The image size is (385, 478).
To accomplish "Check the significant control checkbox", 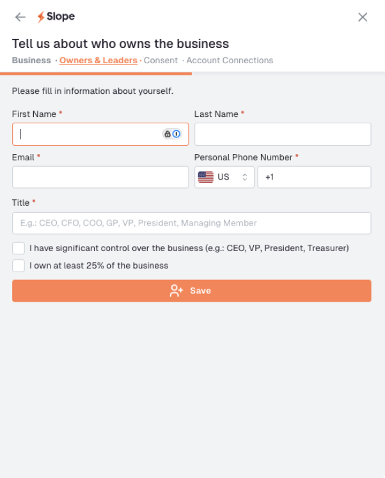I will click(19, 248).
